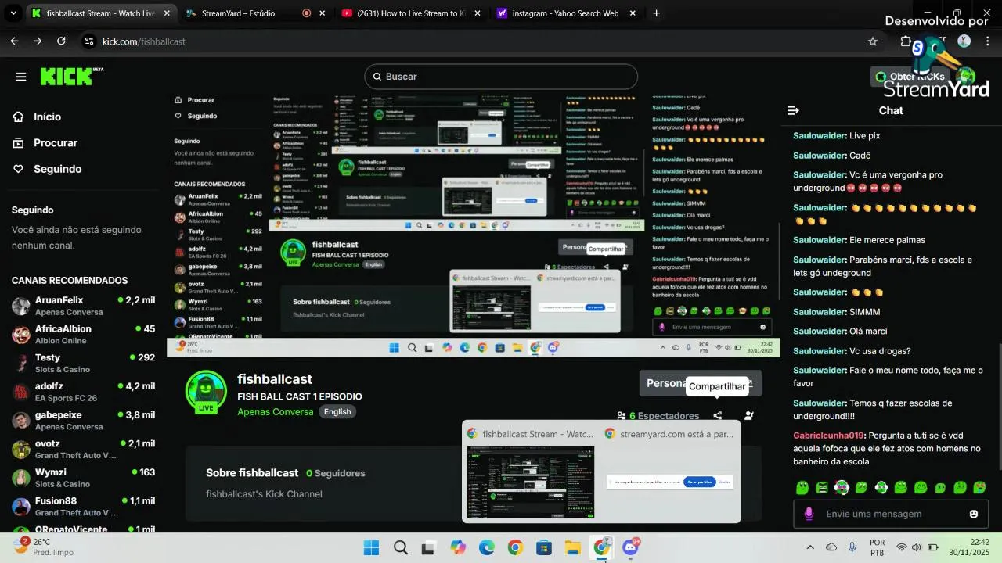Open Microsoft Store from the taskbar
Screen dimensions: 1002x563
[x=544, y=547]
